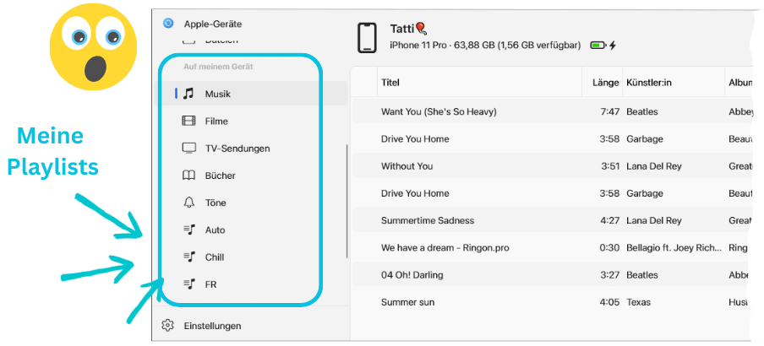This screenshot has width=764, height=346.
Task: Click the TV-Sendungen monitor icon
Action: 188,148
